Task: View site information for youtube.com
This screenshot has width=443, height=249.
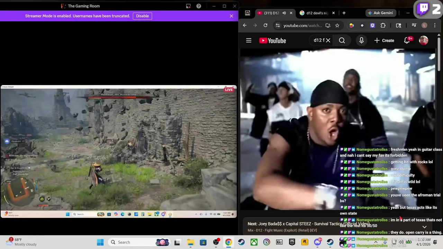Action: [277, 25]
